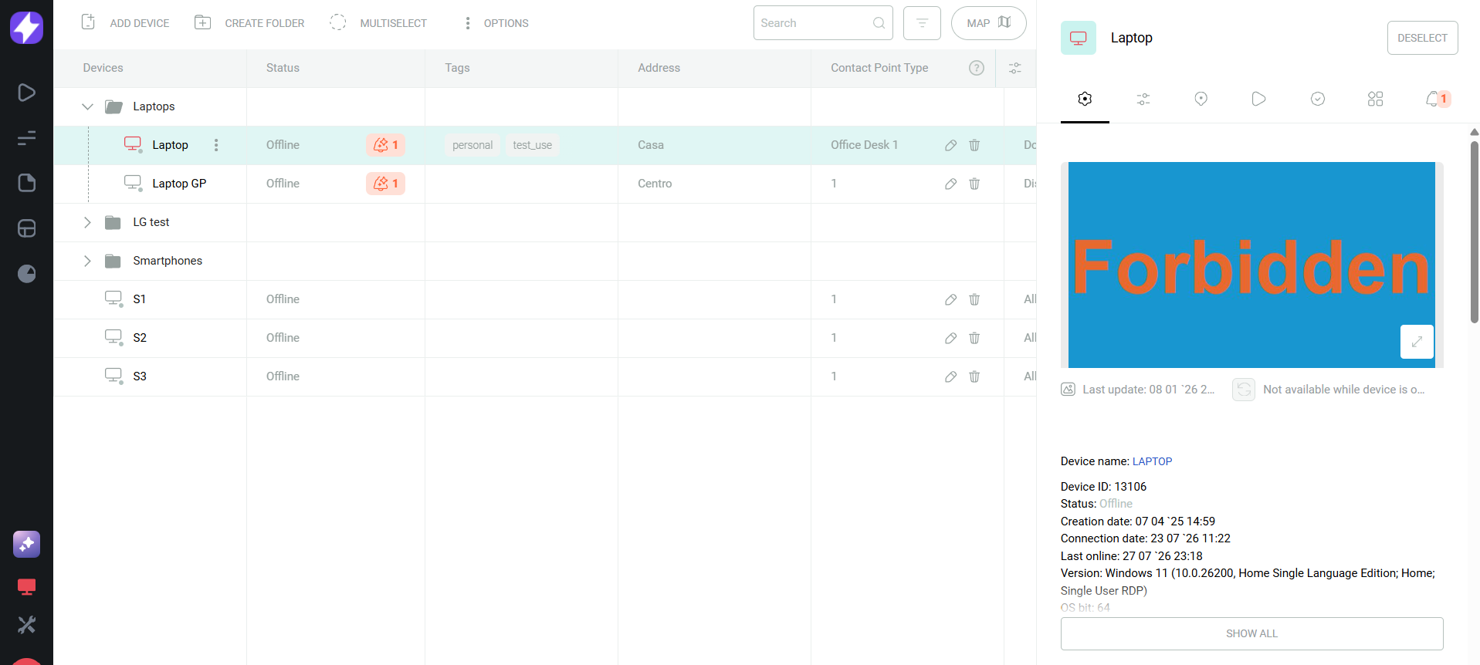The height and width of the screenshot is (665, 1480).
Task: Edit contact point for Laptop GP row
Action: 951,184
